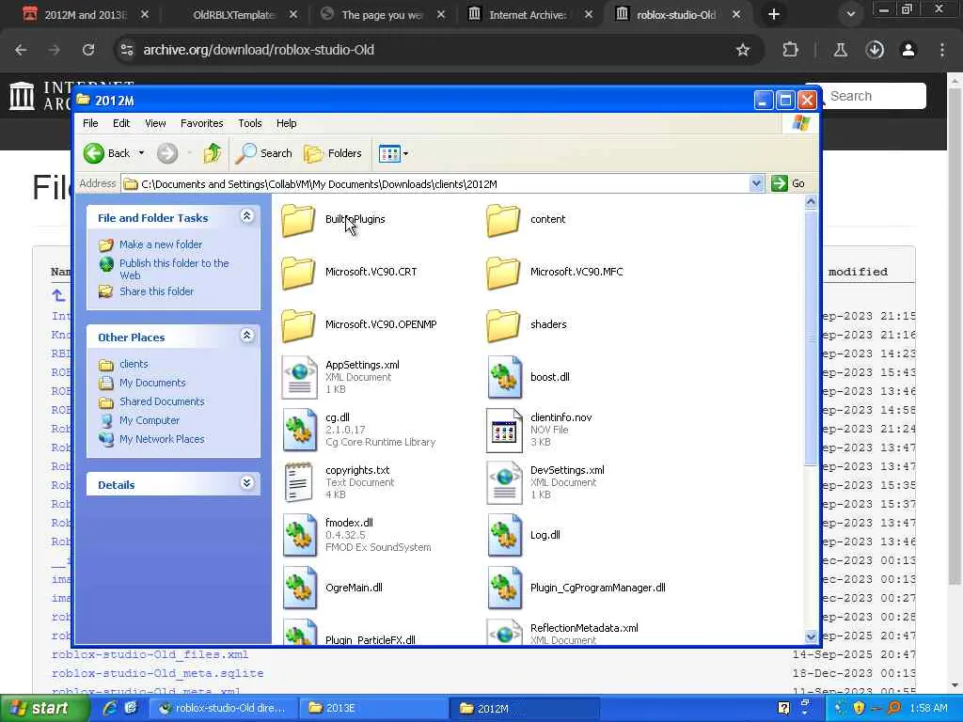The image size is (963, 722).
Task: Click the Explorer Back arrow icon
Action: [94, 153]
